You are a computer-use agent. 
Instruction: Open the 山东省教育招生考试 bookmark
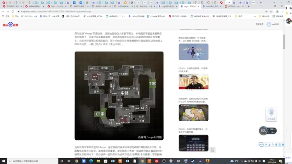point(157,16)
